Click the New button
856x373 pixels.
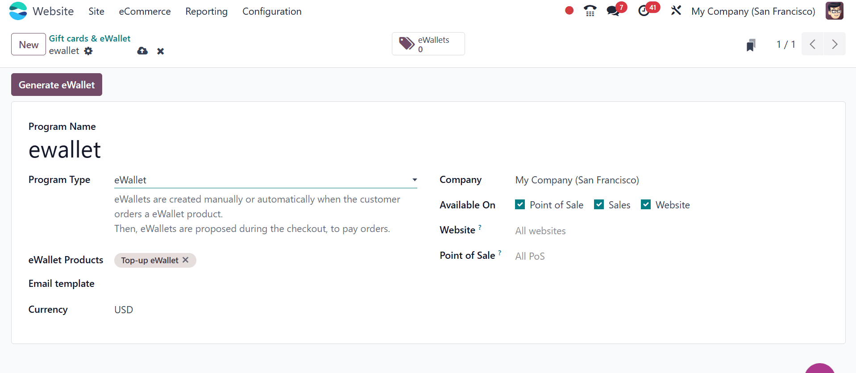tap(29, 44)
